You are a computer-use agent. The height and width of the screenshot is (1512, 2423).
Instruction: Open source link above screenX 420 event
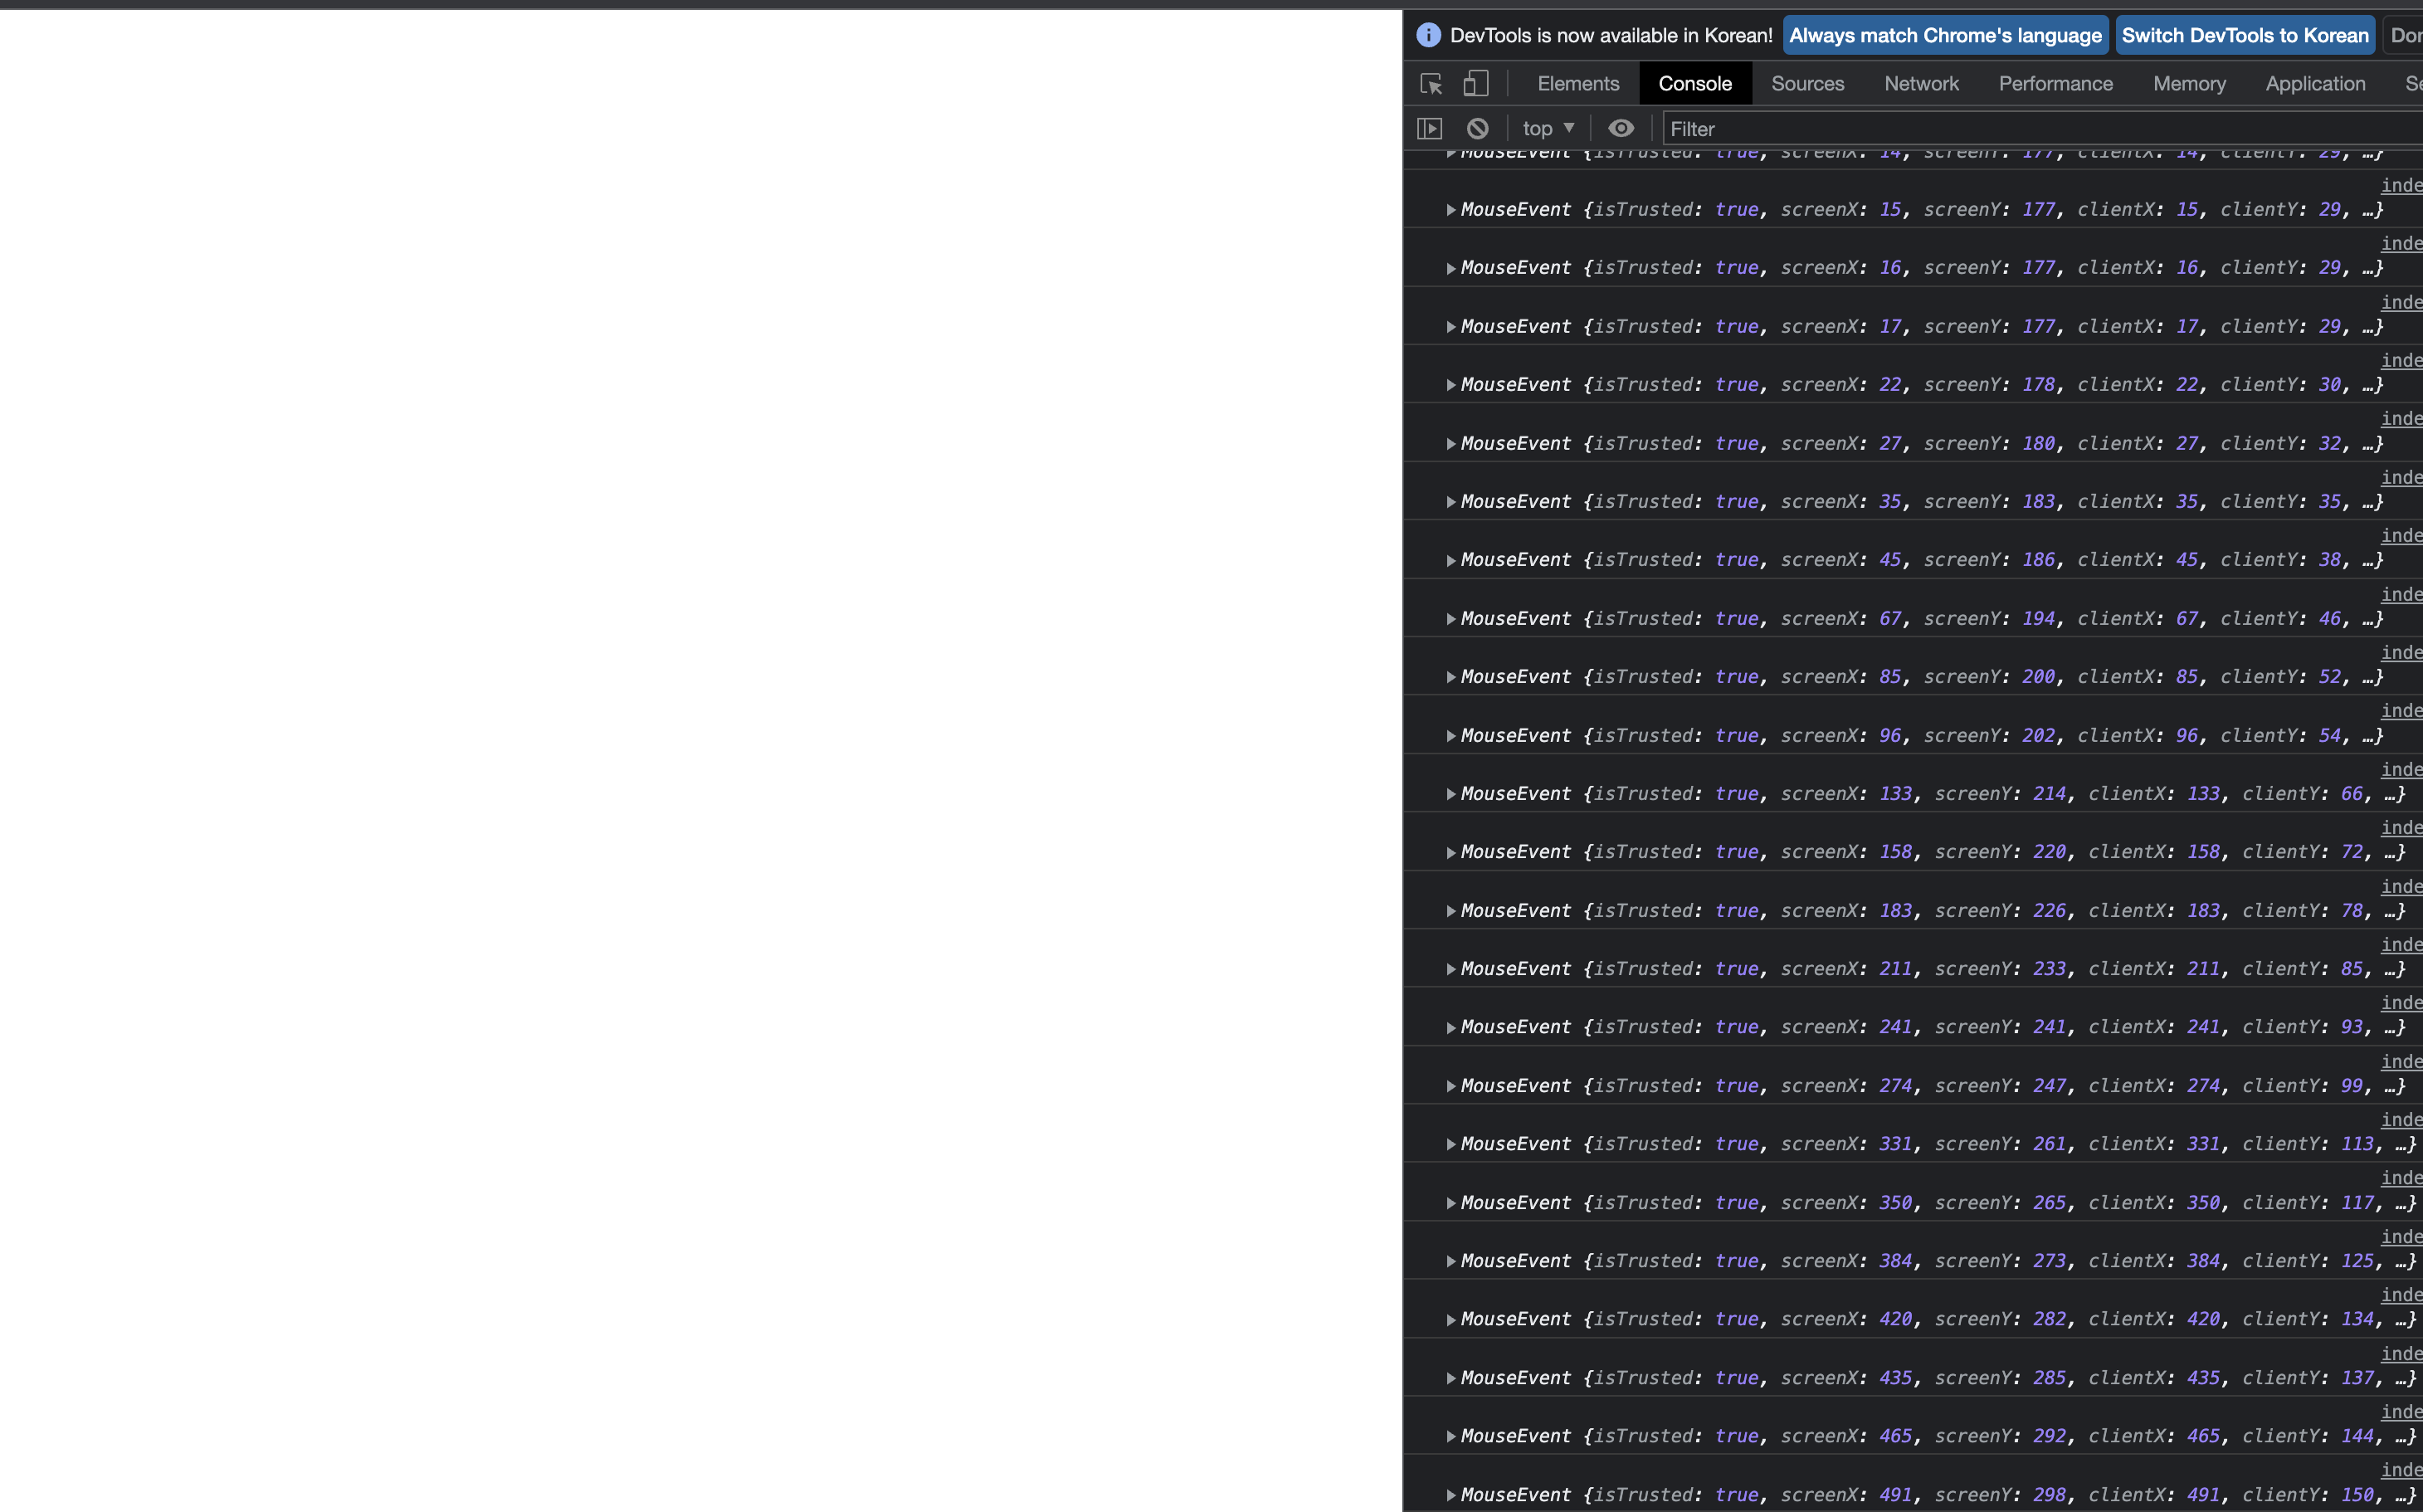point(2401,1295)
